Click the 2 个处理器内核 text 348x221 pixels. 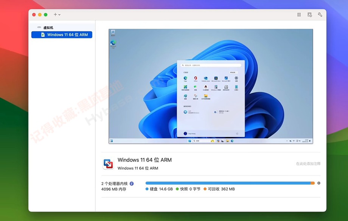[115, 184]
